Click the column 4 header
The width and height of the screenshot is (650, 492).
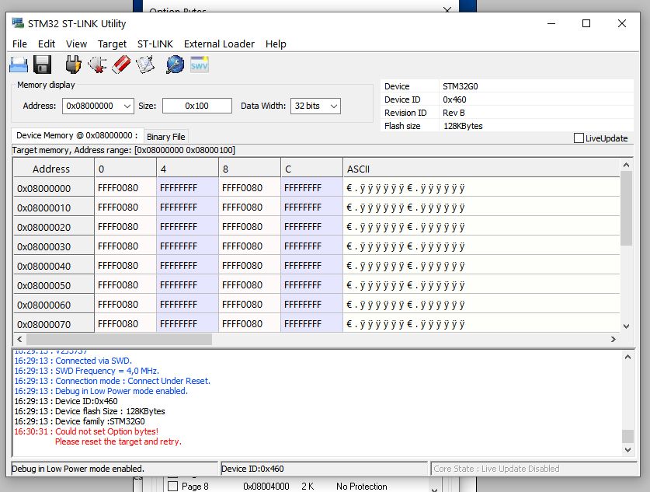(187, 169)
